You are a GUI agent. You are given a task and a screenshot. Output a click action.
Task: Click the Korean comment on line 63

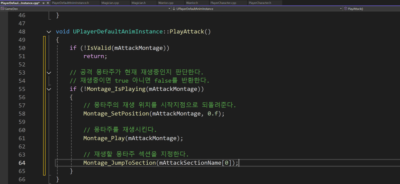[x=136, y=154]
